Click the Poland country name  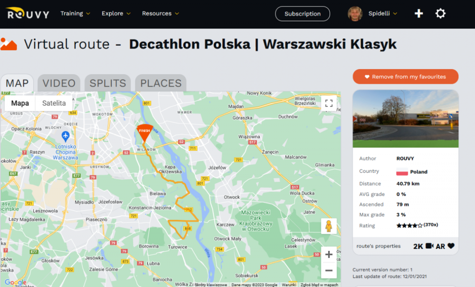click(418, 172)
